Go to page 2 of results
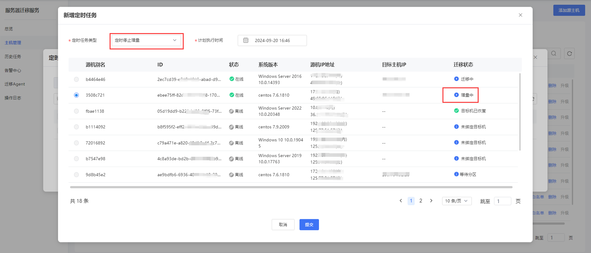Viewport: 591px width, 253px height. click(421, 201)
